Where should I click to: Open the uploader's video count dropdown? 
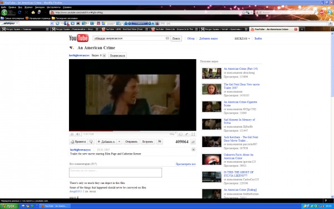coord(104,55)
